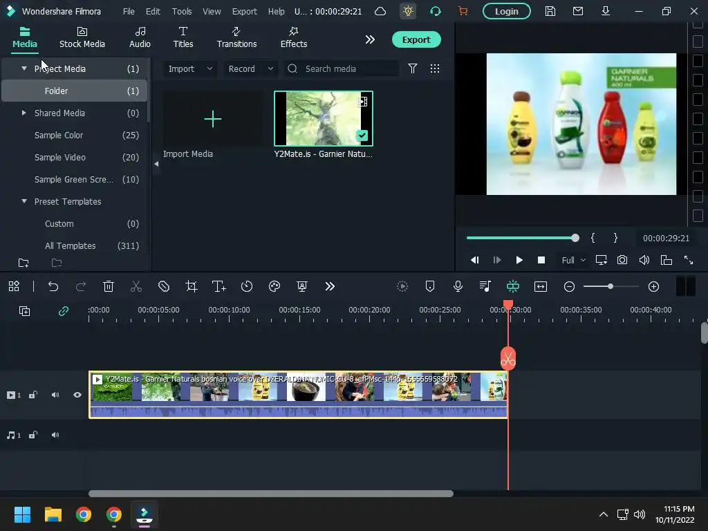Open the filter media funnel icon
The image size is (708, 531).
click(413, 68)
